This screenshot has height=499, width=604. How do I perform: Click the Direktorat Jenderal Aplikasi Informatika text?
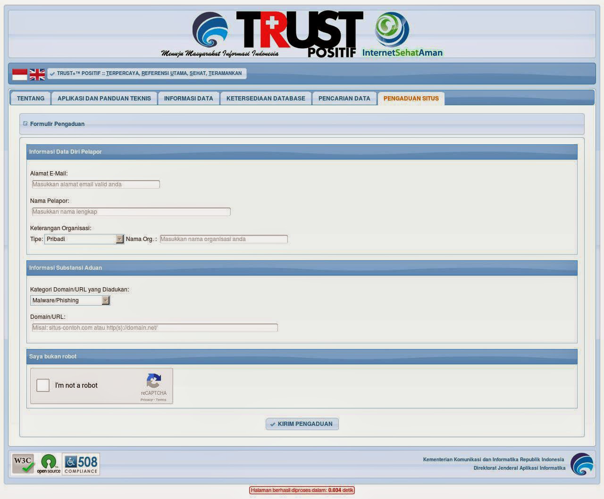[x=520, y=468]
